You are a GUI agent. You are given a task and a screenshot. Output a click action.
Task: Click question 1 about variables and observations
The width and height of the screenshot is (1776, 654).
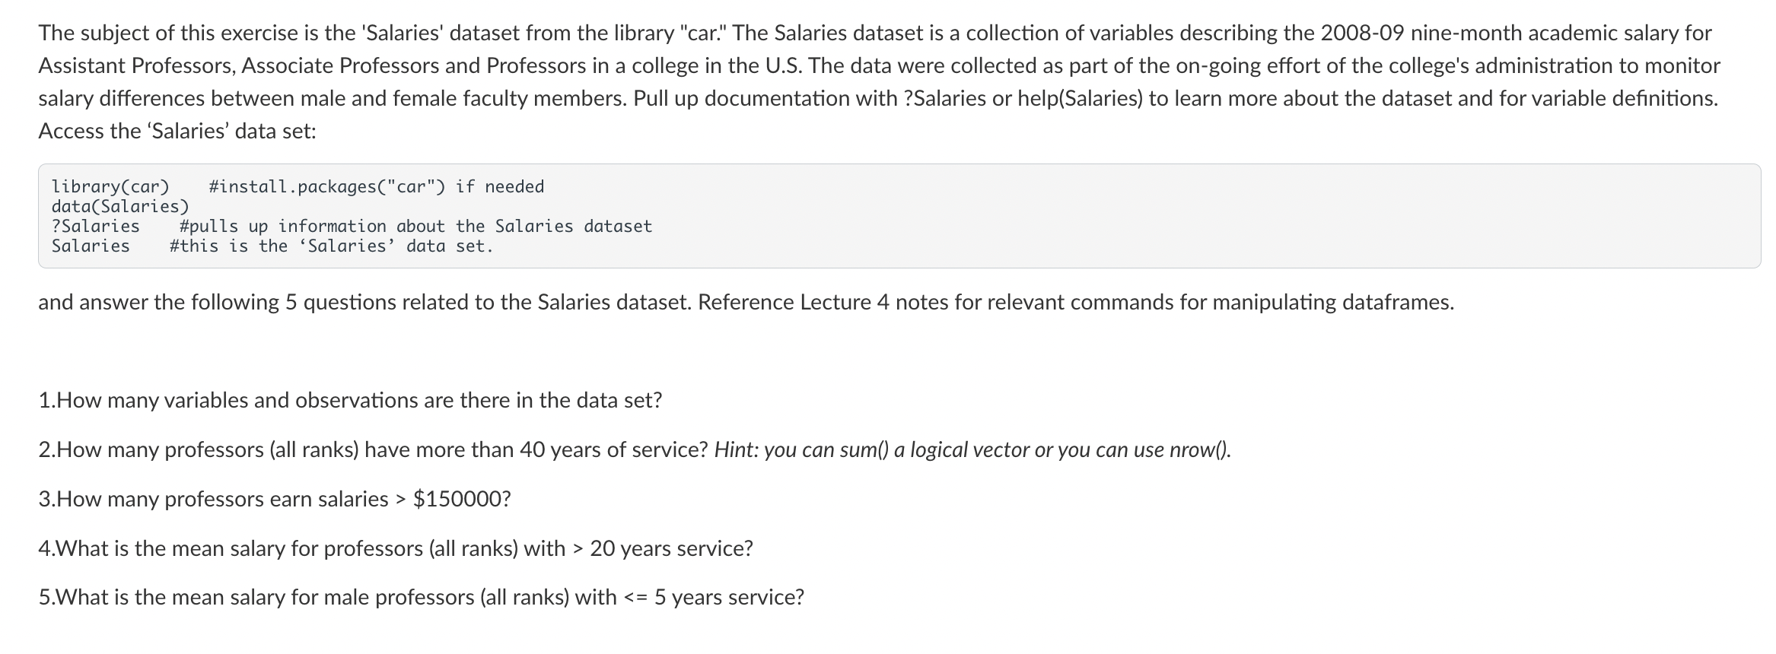tap(350, 400)
